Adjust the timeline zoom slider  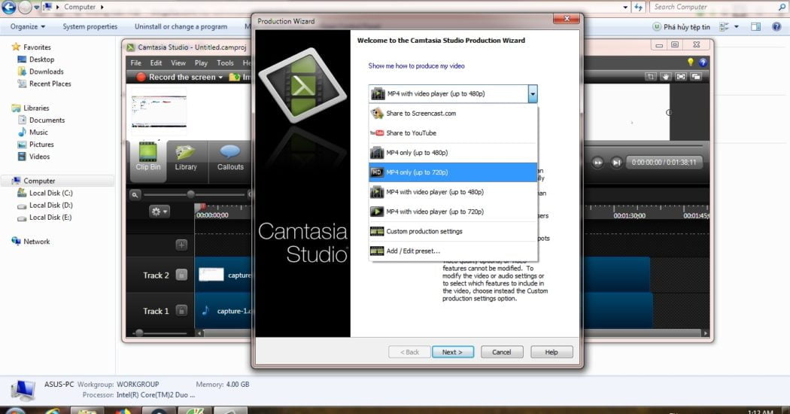click(190, 194)
